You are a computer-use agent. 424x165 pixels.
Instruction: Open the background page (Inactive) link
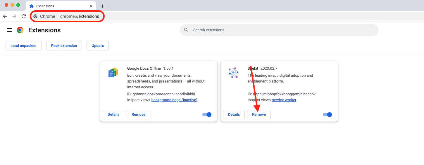point(174,100)
